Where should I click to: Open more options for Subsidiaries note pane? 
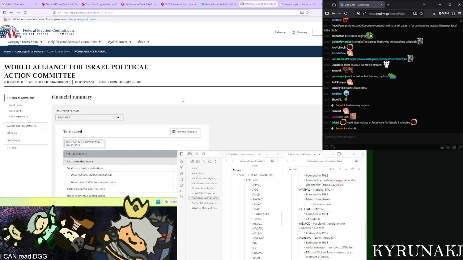(x=362, y=161)
